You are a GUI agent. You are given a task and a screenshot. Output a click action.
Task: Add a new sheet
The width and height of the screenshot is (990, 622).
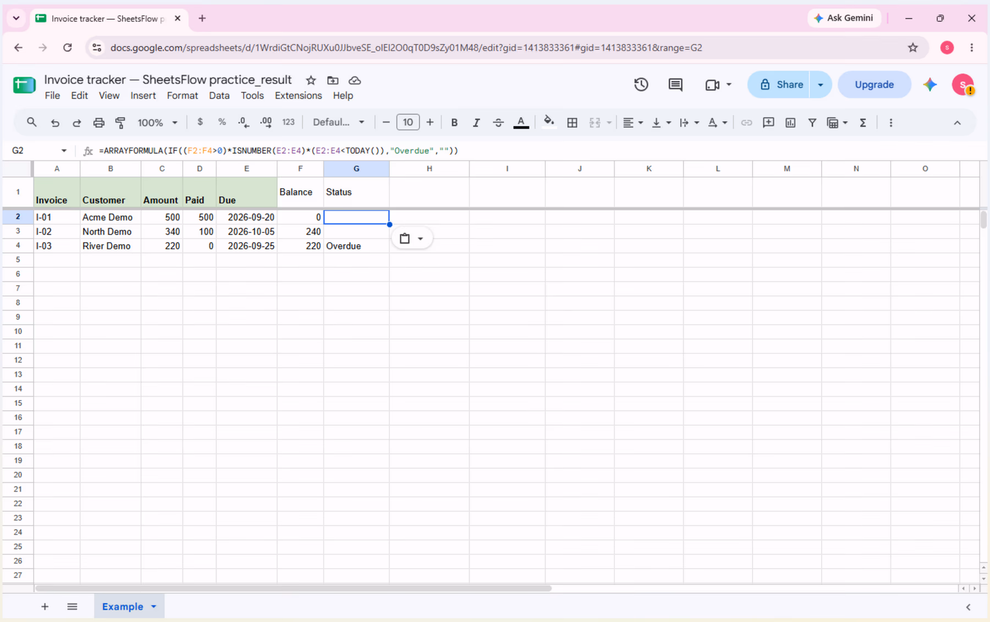tap(45, 607)
